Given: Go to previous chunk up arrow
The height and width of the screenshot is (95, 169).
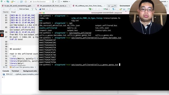Looking at the screenshot, I should 96,9.
